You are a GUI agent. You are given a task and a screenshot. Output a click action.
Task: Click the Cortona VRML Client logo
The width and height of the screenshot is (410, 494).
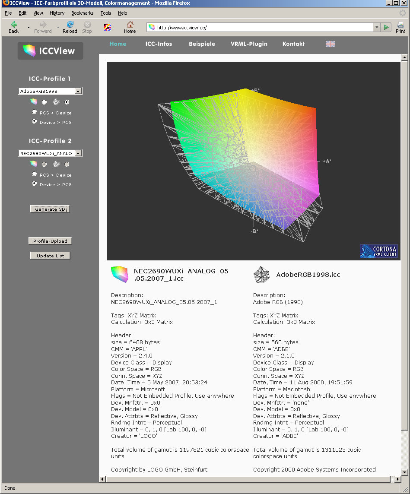(378, 251)
